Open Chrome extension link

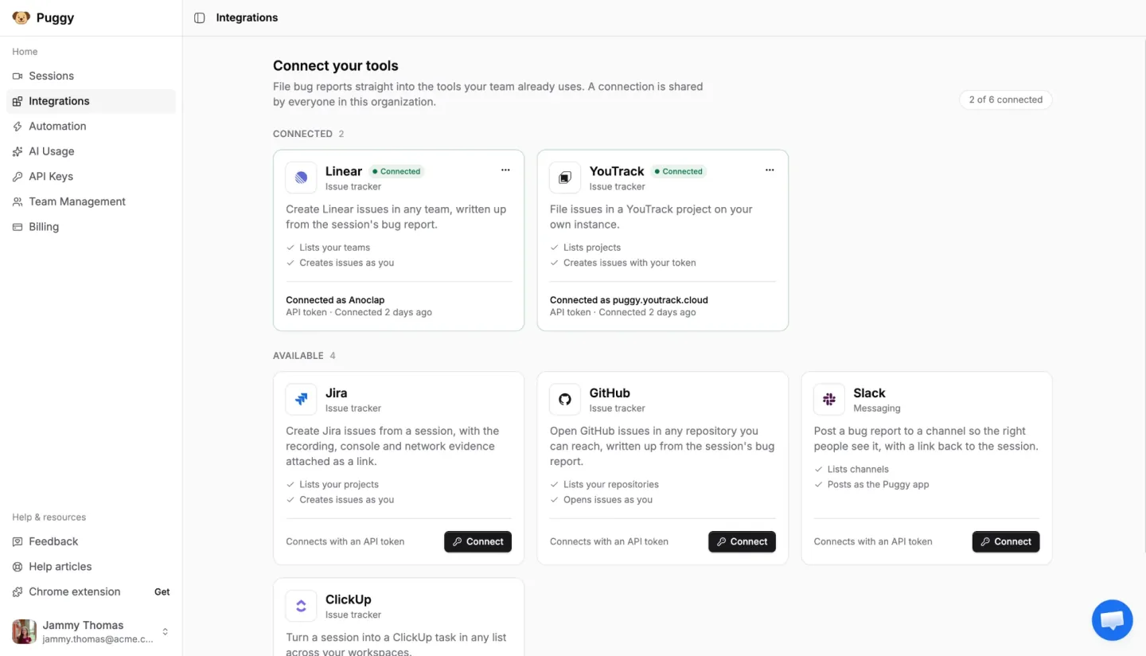click(x=74, y=592)
